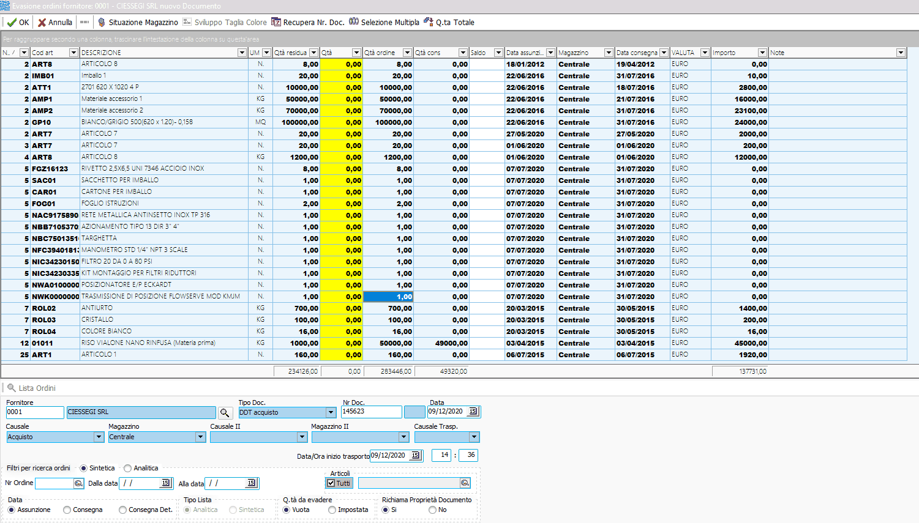Click Q.ta Totale toolbar item
The image size is (919, 523).
coord(449,22)
